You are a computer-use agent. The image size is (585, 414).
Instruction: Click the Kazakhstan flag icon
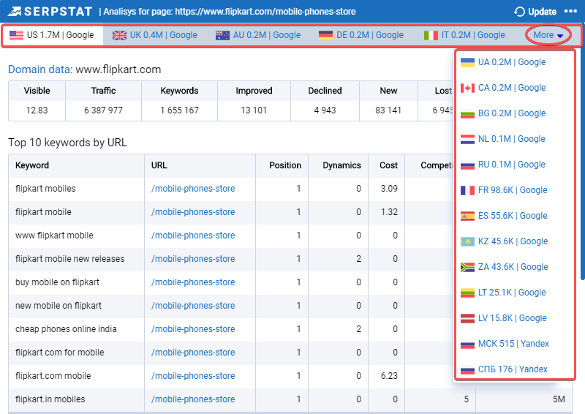467,241
